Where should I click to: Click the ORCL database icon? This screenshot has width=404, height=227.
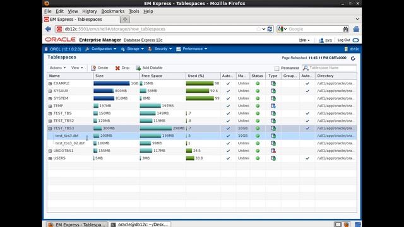(46, 49)
